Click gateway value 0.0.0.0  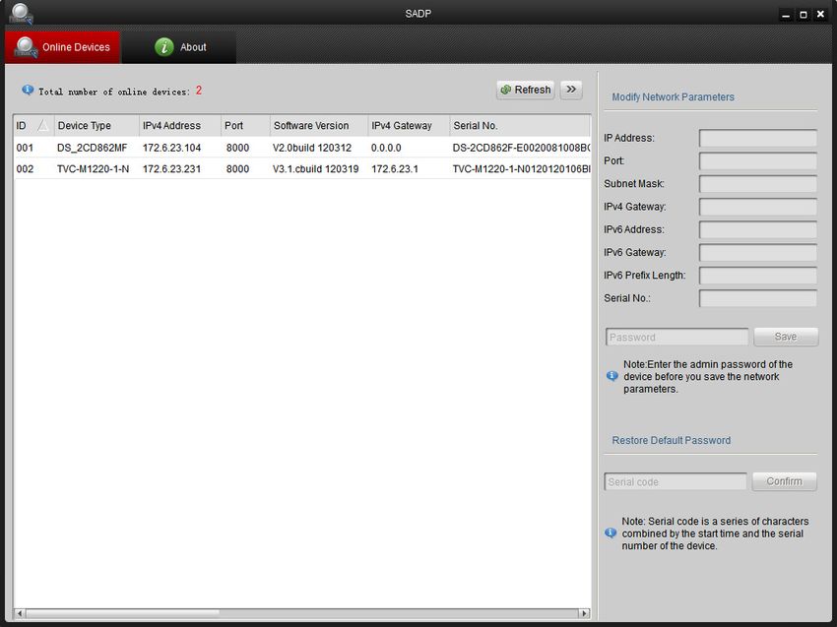point(386,148)
